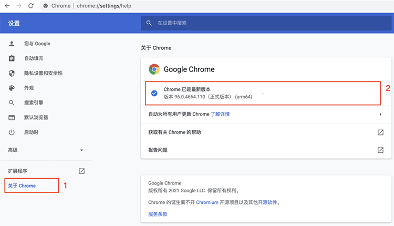Image resolution: width=394 pixels, height=226 pixels.
Task: Open the 报告问题 row
Action: (266, 150)
